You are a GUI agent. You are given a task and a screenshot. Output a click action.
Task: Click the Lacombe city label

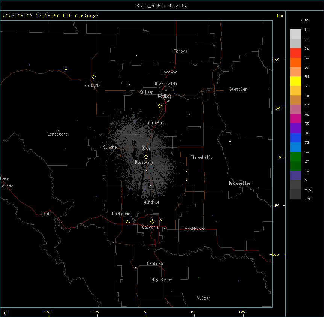(169, 72)
